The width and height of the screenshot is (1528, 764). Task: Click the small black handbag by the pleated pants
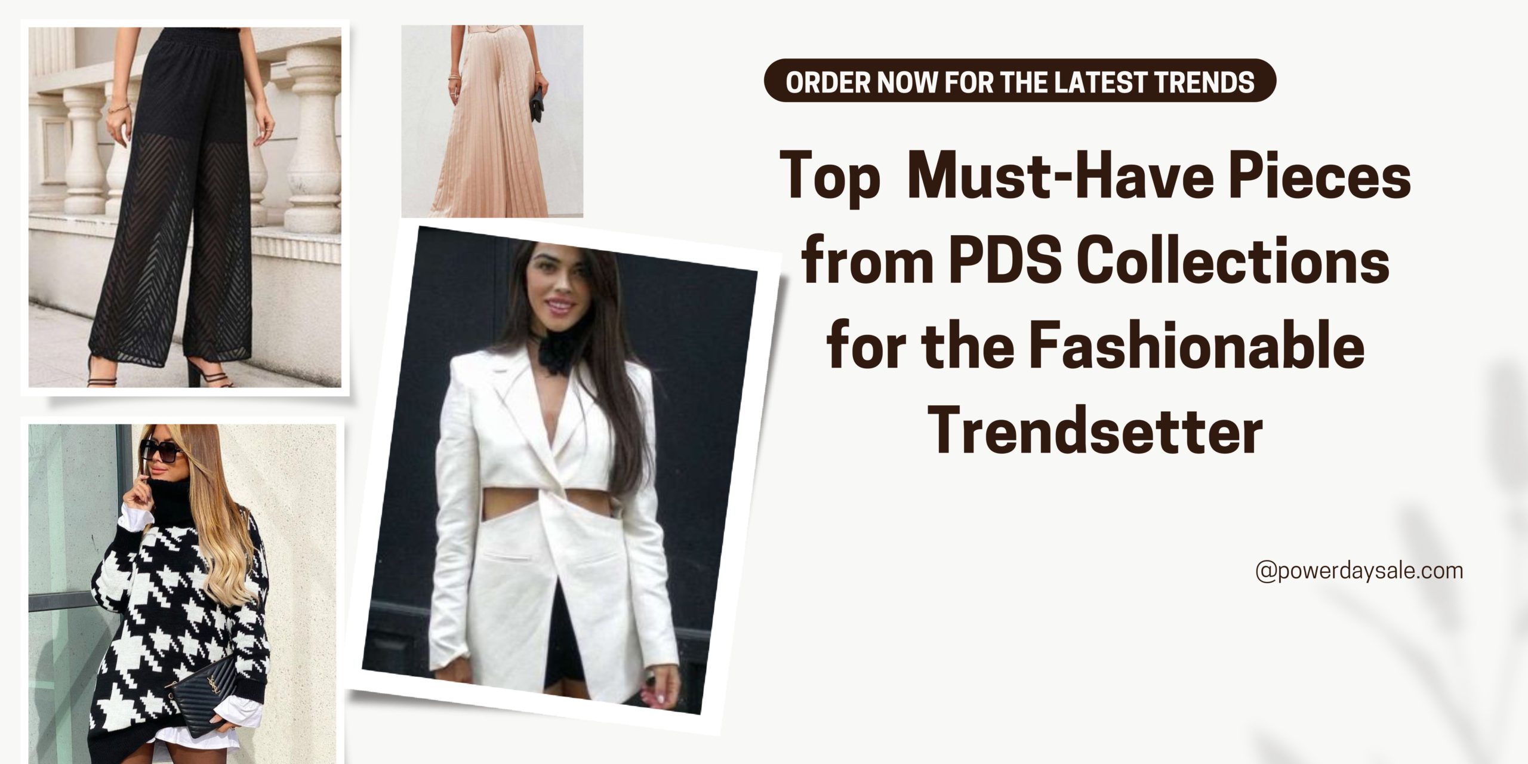pos(537,103)
